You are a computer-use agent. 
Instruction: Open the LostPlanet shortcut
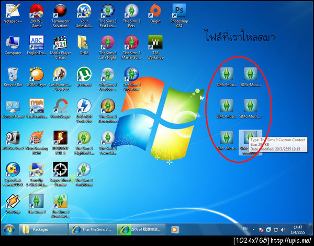click(x=60, y=79)
